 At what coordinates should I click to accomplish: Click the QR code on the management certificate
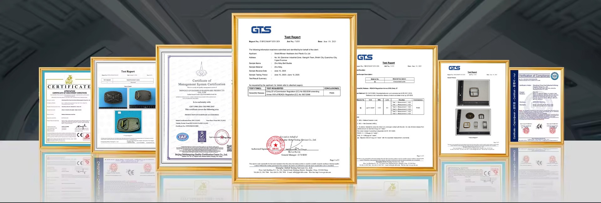click(x=229, y=148)
